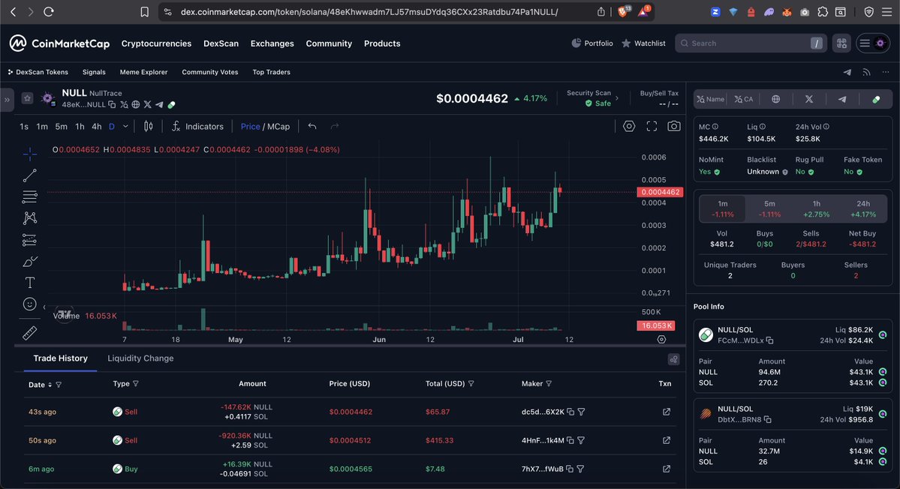
Task: Select the 4h chart timeframe
Action: coord(96,127)
